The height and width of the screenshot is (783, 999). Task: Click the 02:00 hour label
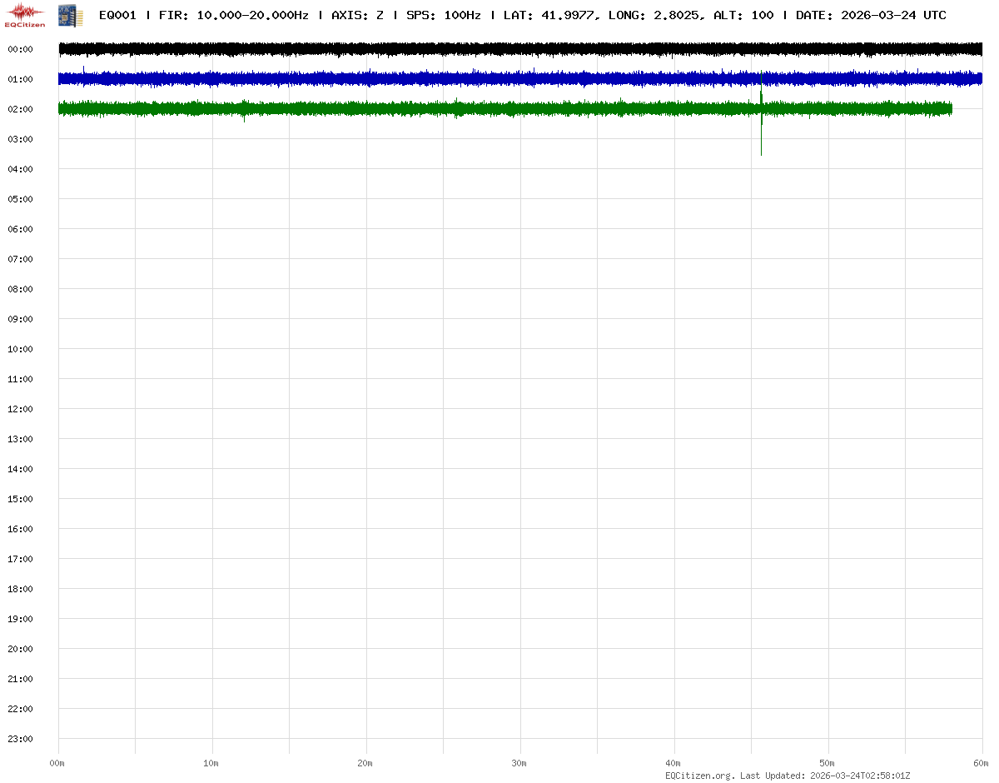pyautogui.click(x=19, y=109)
